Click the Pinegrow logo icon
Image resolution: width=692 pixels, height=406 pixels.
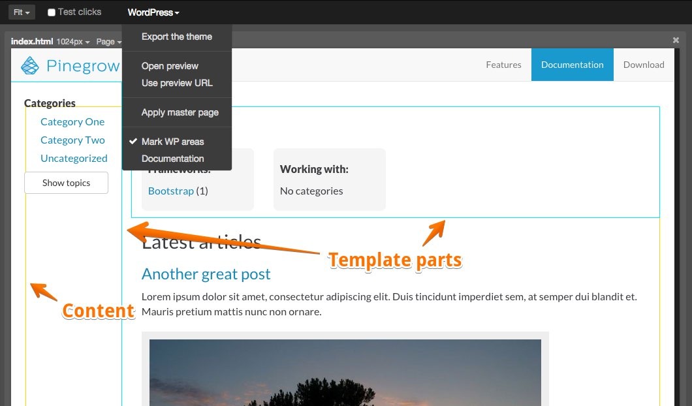click(x=30, y=66)
